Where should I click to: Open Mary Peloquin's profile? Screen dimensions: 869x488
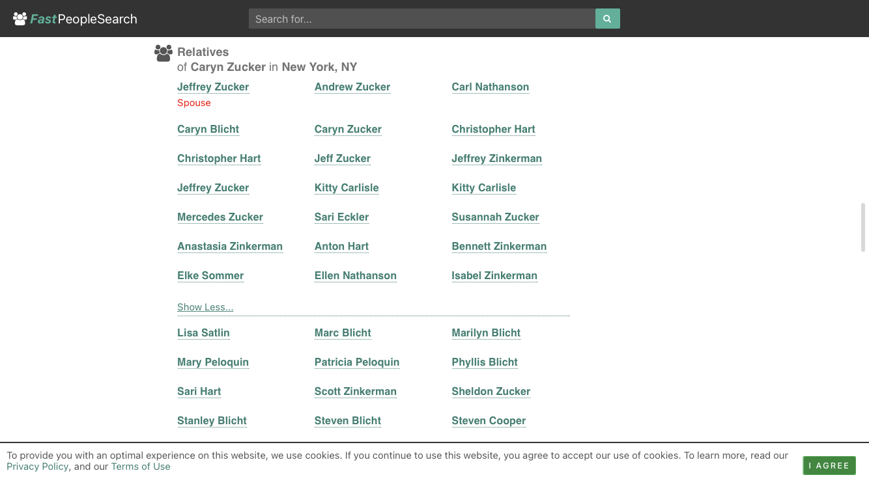coord(213,362)
